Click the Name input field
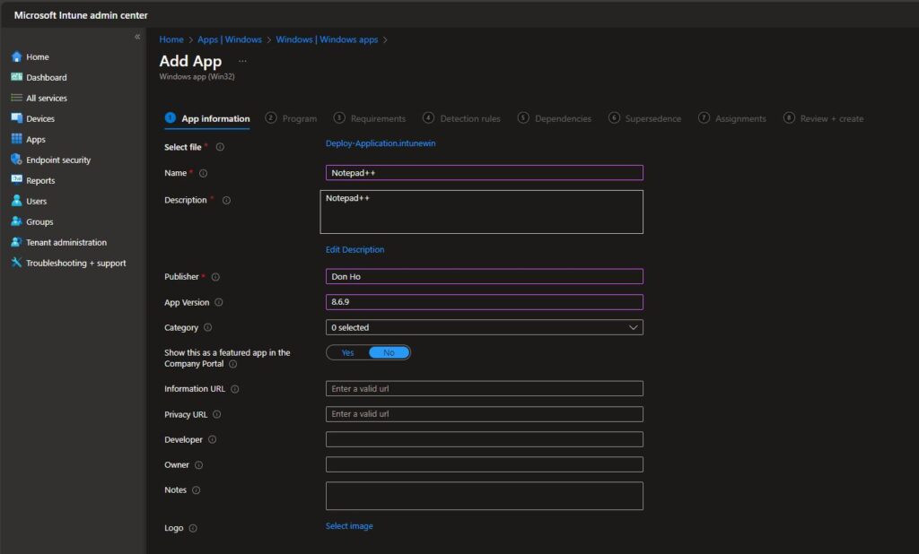Viewport: 919px width, 554px height. click(484, 173)
